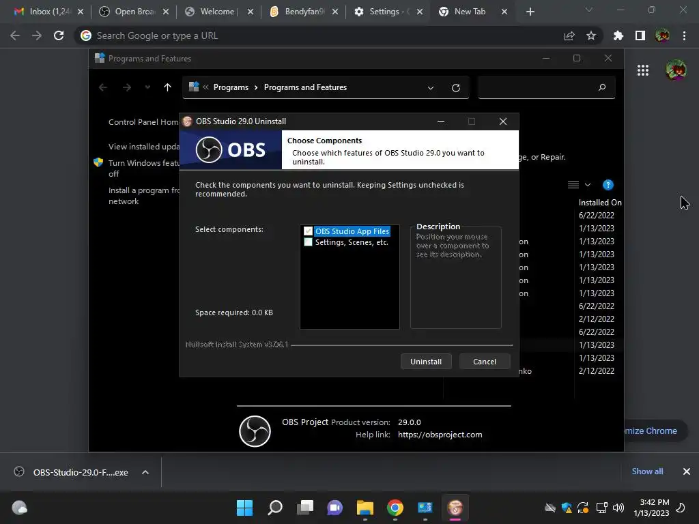The width and height of the screenshot is (699, 524).
Task: Bookmark this tab with the star
Action: [591, 35]
